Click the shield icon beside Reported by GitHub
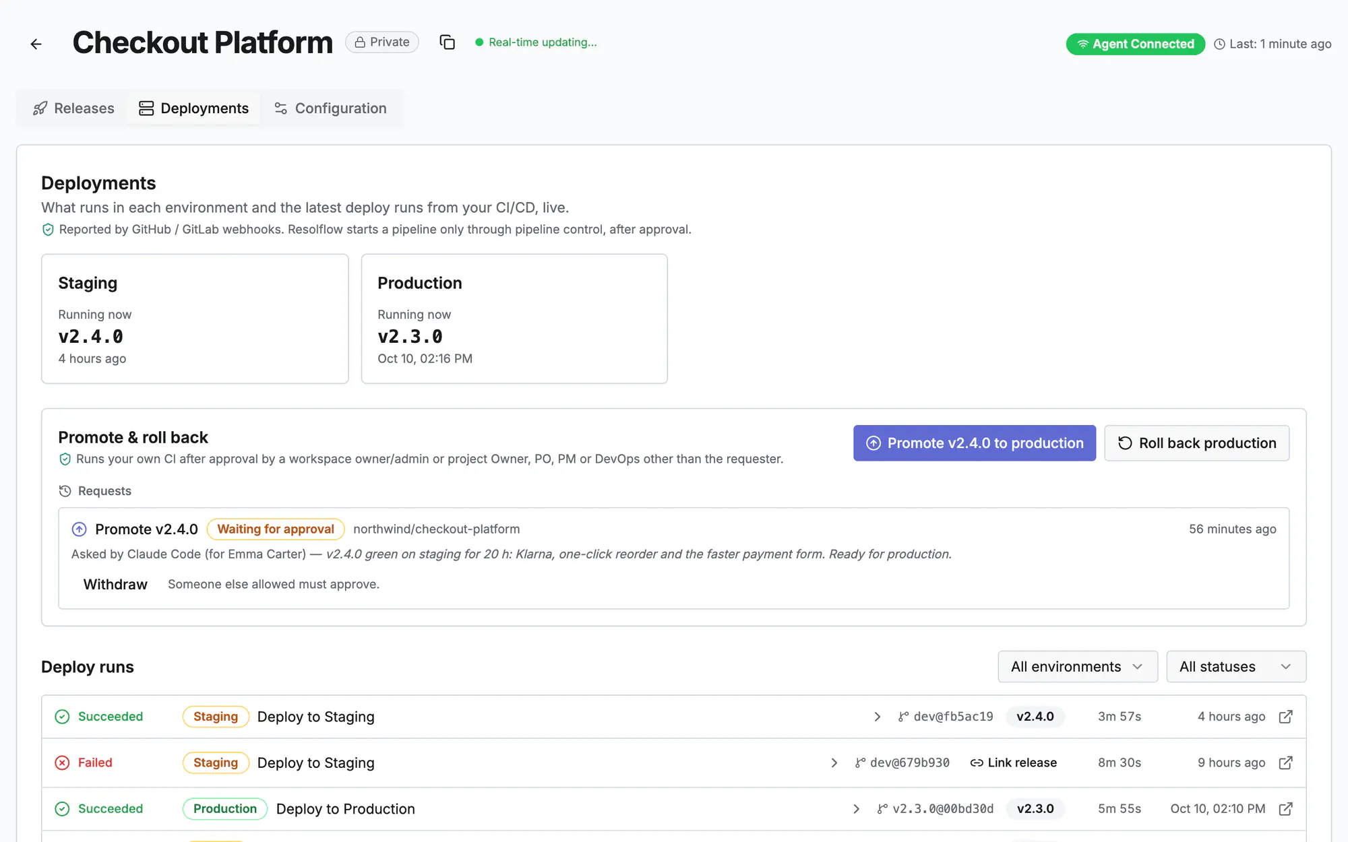Screen dimensions: 1348x842 point(48,230)
